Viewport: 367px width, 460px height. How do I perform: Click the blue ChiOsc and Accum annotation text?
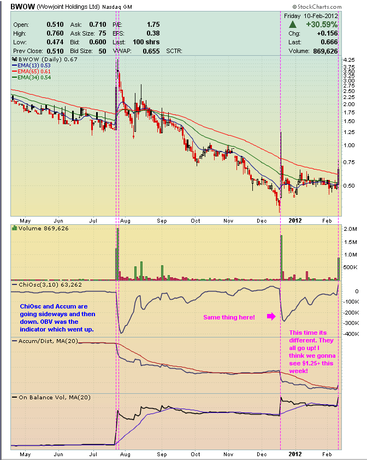point(57,318)
